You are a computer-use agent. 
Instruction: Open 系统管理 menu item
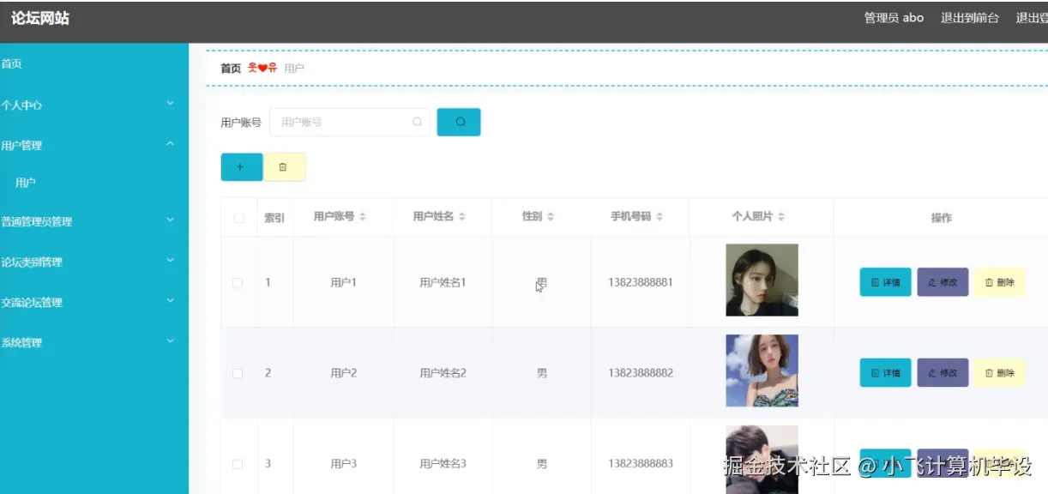[x=94, y=342]
